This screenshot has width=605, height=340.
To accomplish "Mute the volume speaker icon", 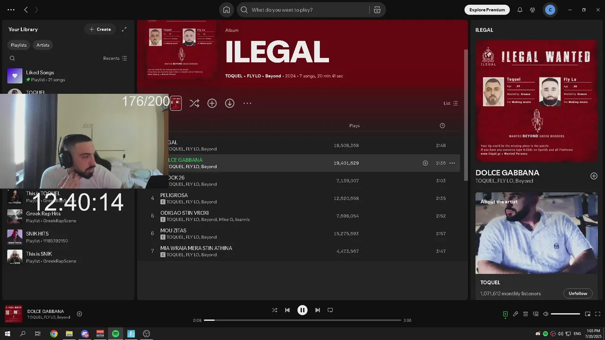I will pos(545,314).
